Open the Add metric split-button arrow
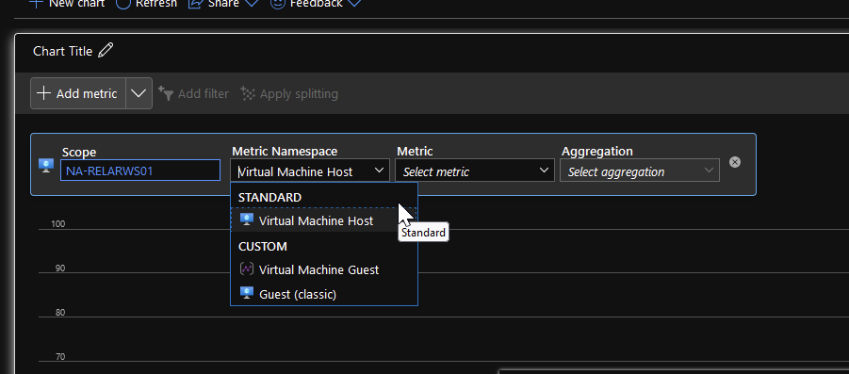The image size is (849, 374). pyautogui.click(x=139, y=93)
